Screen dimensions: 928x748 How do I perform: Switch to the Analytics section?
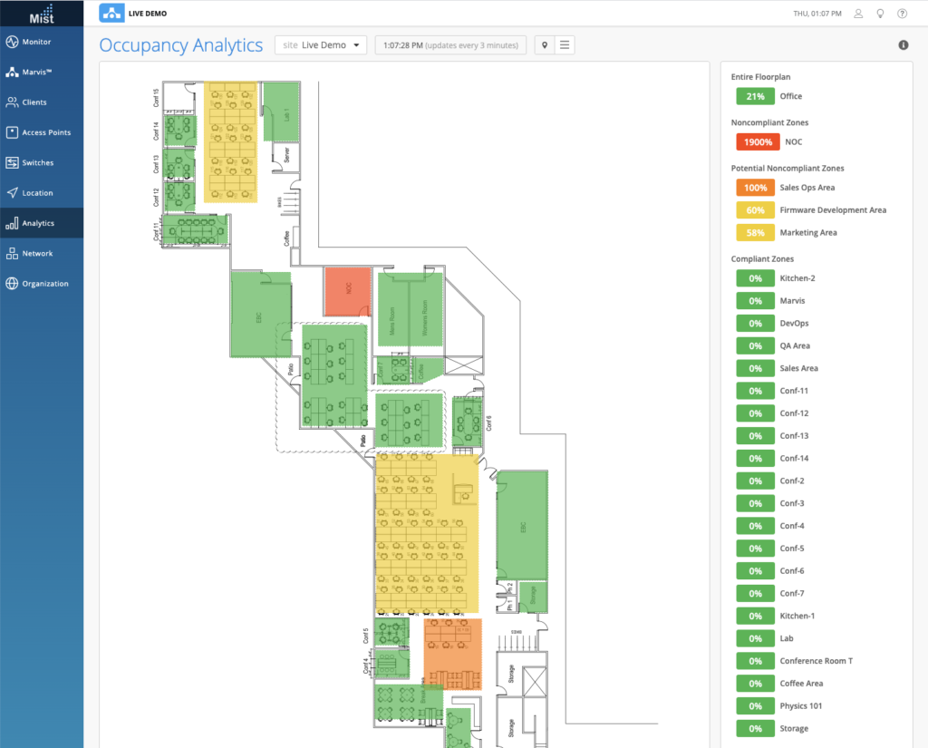click(x=40, y=222)
